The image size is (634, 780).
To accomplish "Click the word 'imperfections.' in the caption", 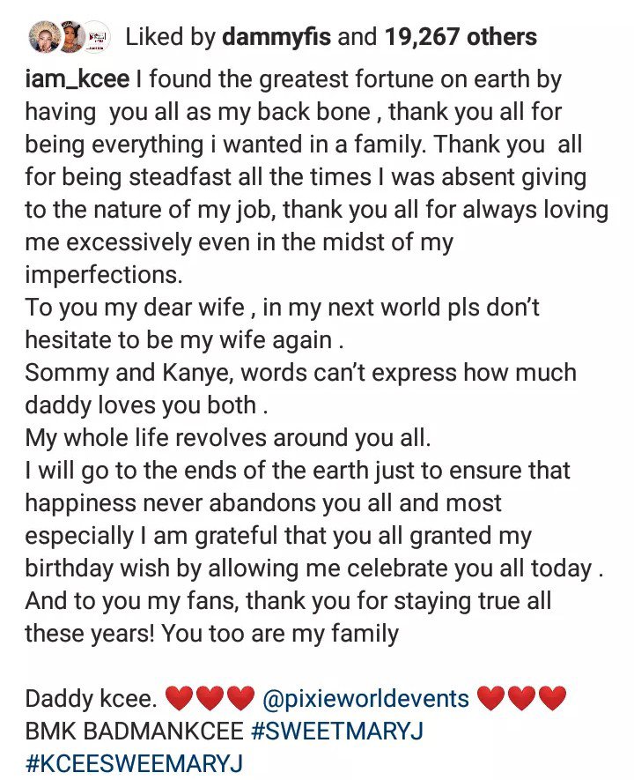I will click(x=104, y=275).
